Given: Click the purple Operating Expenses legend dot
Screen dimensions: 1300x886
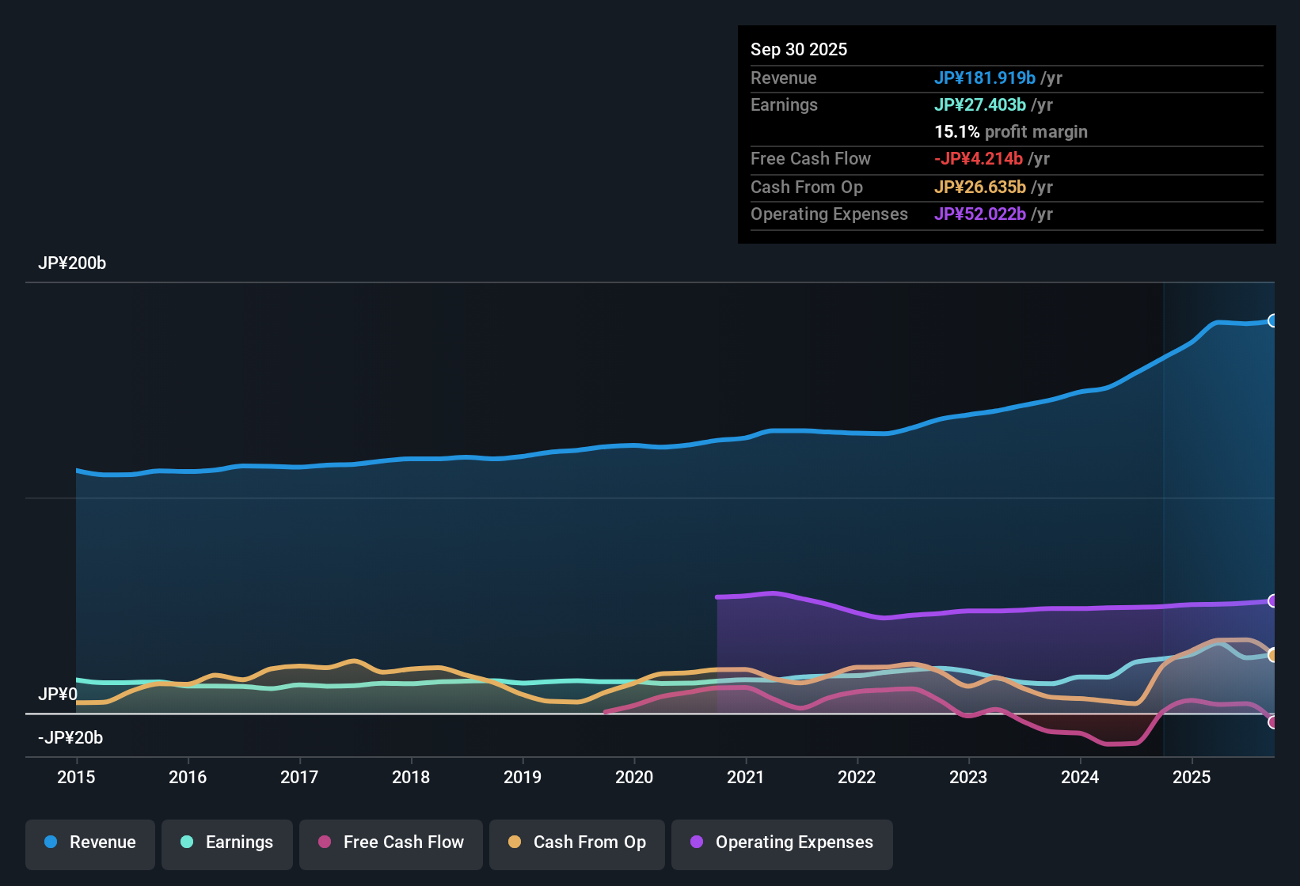Looking at the screenshot, I should 696,842.
